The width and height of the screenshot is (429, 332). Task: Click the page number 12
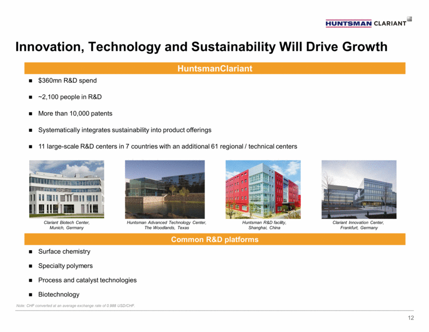click(411, 318)
